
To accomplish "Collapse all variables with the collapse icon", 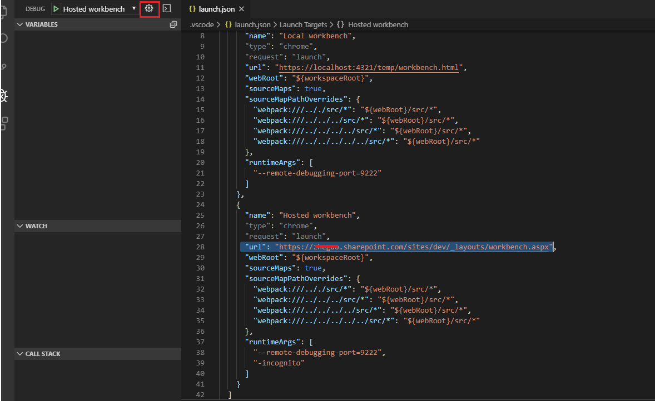I will coord(173,24).
